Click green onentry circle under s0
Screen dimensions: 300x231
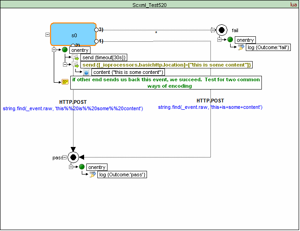65,50
